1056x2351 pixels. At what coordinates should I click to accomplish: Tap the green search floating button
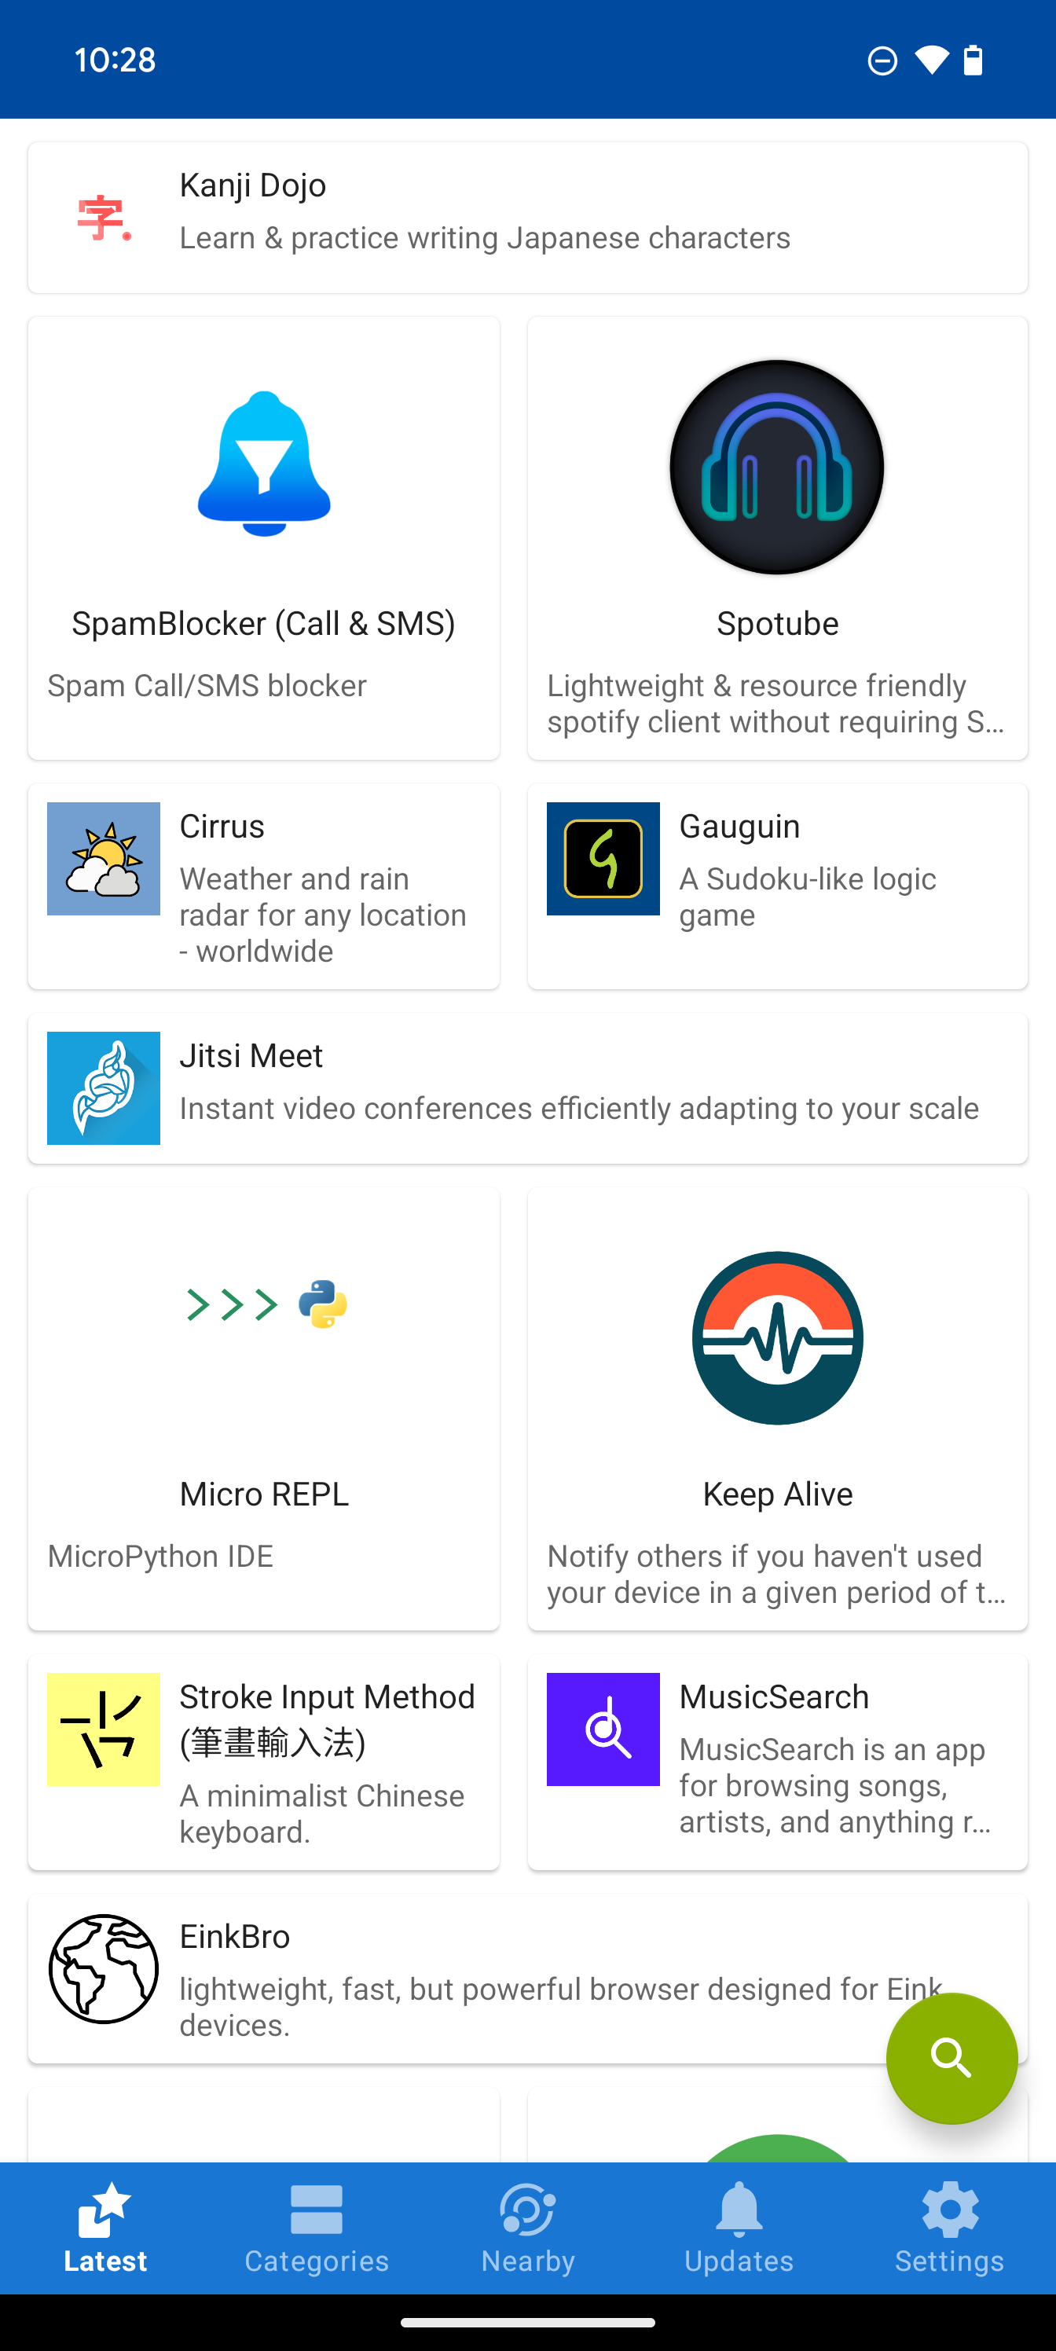[x=951, y=2058]
